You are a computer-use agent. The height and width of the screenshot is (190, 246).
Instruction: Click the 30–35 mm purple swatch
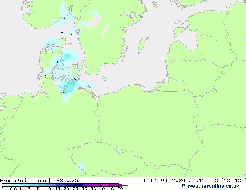pyautogui.click(x=87, y=185)
